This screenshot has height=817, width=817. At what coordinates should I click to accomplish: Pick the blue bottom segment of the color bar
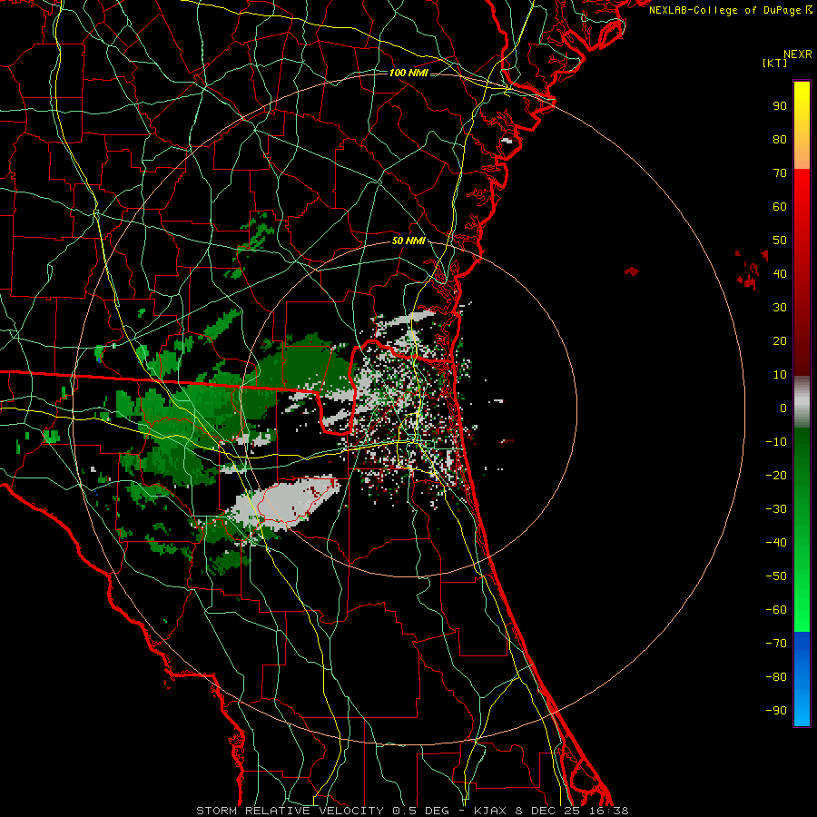pyautogui.click(x=802, y=679)
